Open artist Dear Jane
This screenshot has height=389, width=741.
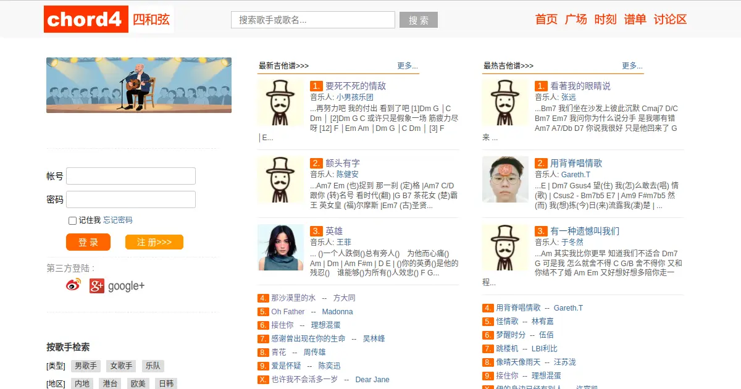(x=372, y=379)
